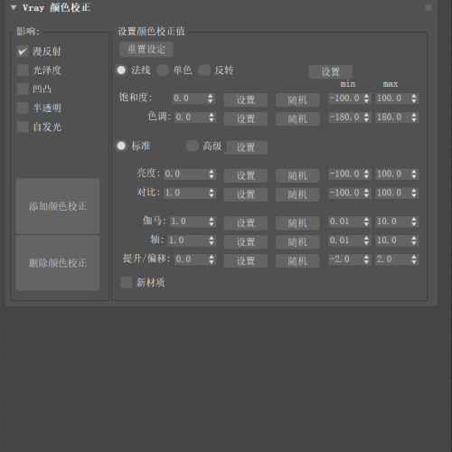This screenshot has height=452, width=452.
Task: Select the 单色 radio option
Action: [163, 71]
